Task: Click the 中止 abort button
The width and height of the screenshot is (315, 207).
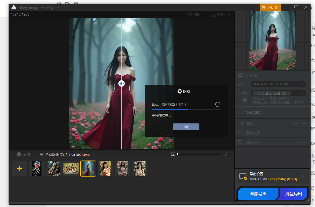Action: point(186,127)
